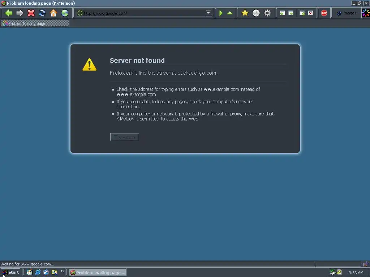The width and height of the screenshot is (370, 277).
Task: Click the 'Server not found' heading
Action: coord(137,61)
